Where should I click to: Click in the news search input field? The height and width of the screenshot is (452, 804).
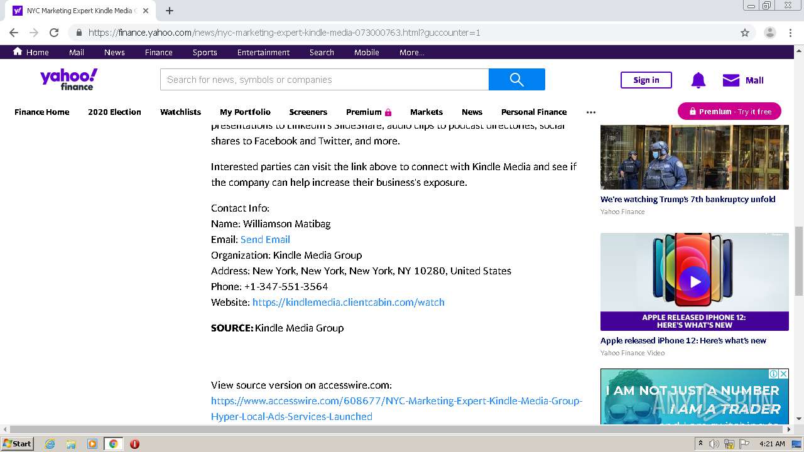point(324,79)
